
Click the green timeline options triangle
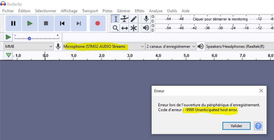pos(9,55)
